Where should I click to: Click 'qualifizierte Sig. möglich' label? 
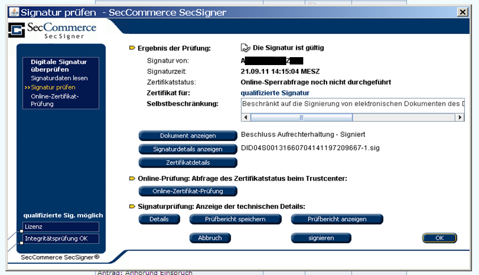[63, 215]
